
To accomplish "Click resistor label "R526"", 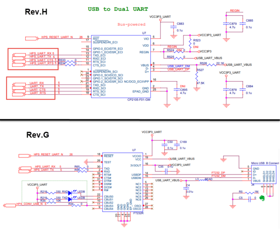I will [x=203, y=63].
